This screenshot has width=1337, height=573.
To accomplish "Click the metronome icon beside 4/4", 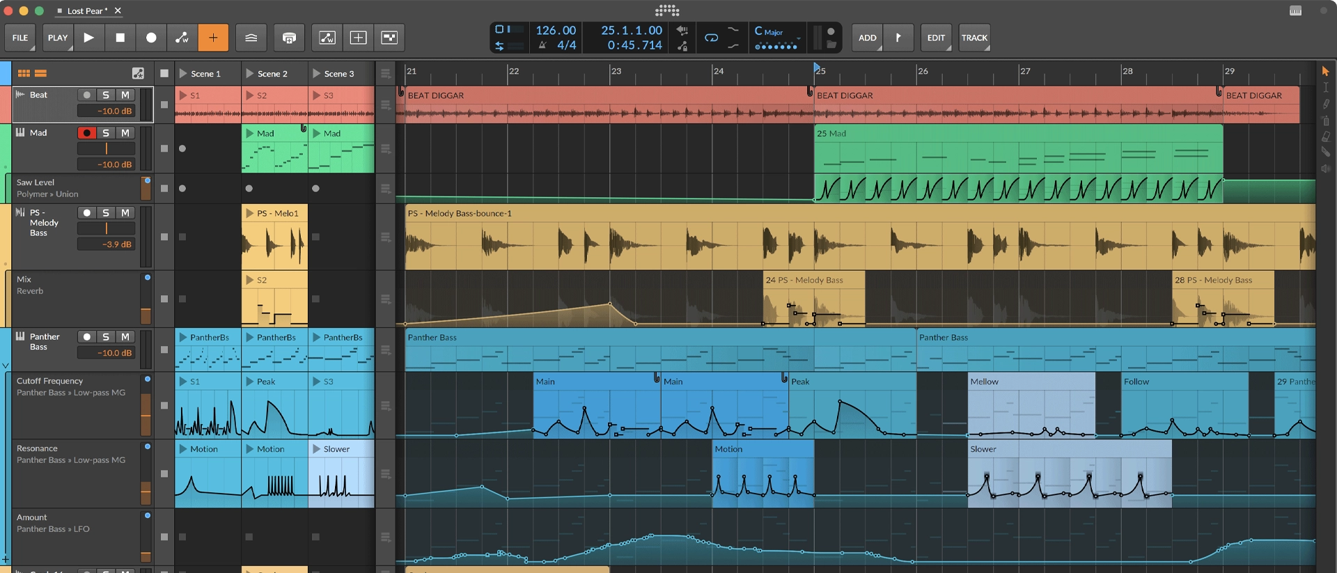I will pyautogui.click(x=542, y=45).
